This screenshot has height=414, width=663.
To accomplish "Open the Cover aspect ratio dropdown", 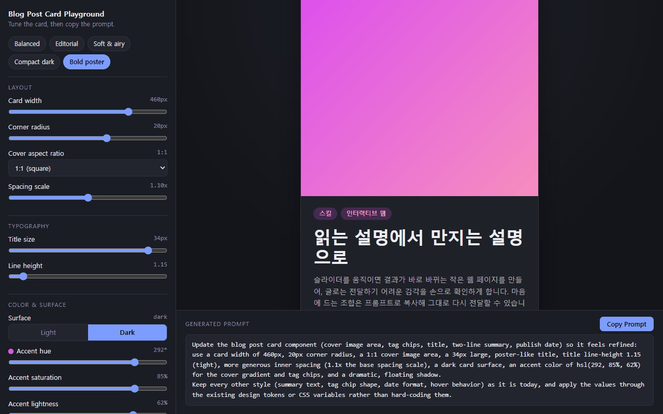I will pos(88,168).
